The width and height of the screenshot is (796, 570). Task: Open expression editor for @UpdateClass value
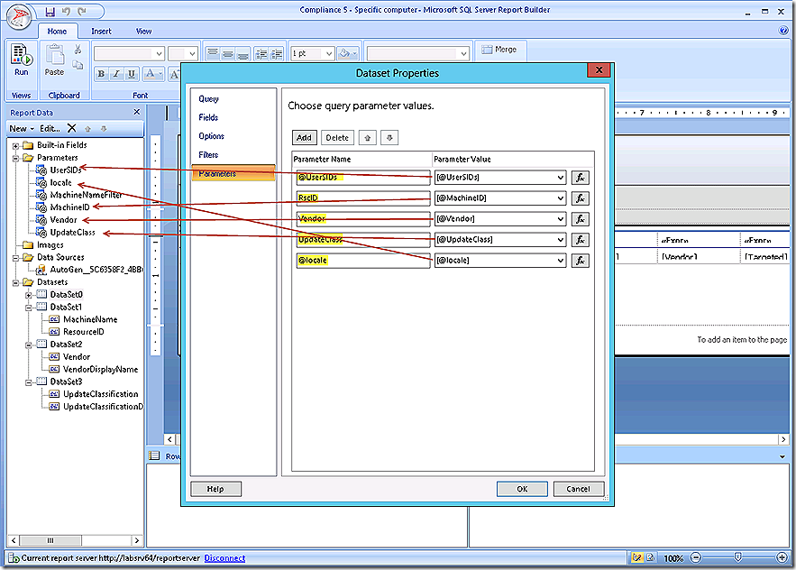point(581,240)
